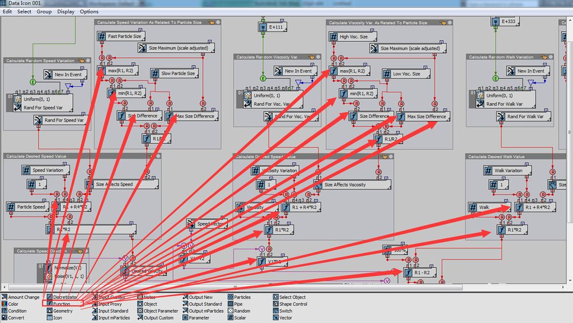The image size is (573, 323).
Task: Select Random sub-operator in depot
Action: point(239,311)
